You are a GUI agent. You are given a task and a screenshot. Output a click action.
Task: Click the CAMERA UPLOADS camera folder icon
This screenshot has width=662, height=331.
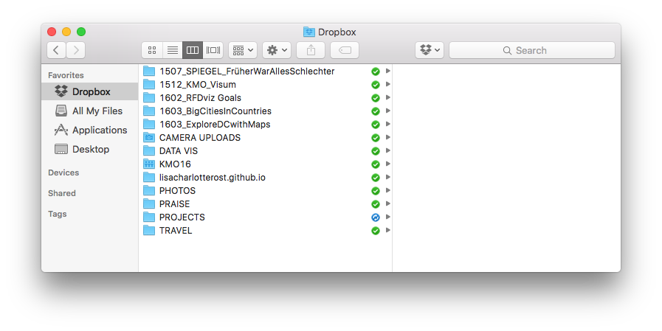149,137
